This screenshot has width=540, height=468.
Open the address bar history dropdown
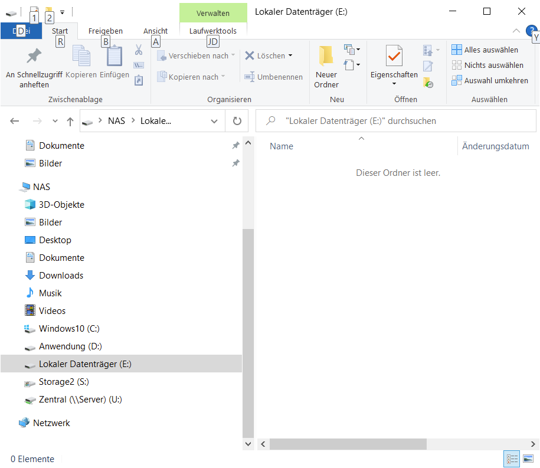coord(214,121)
